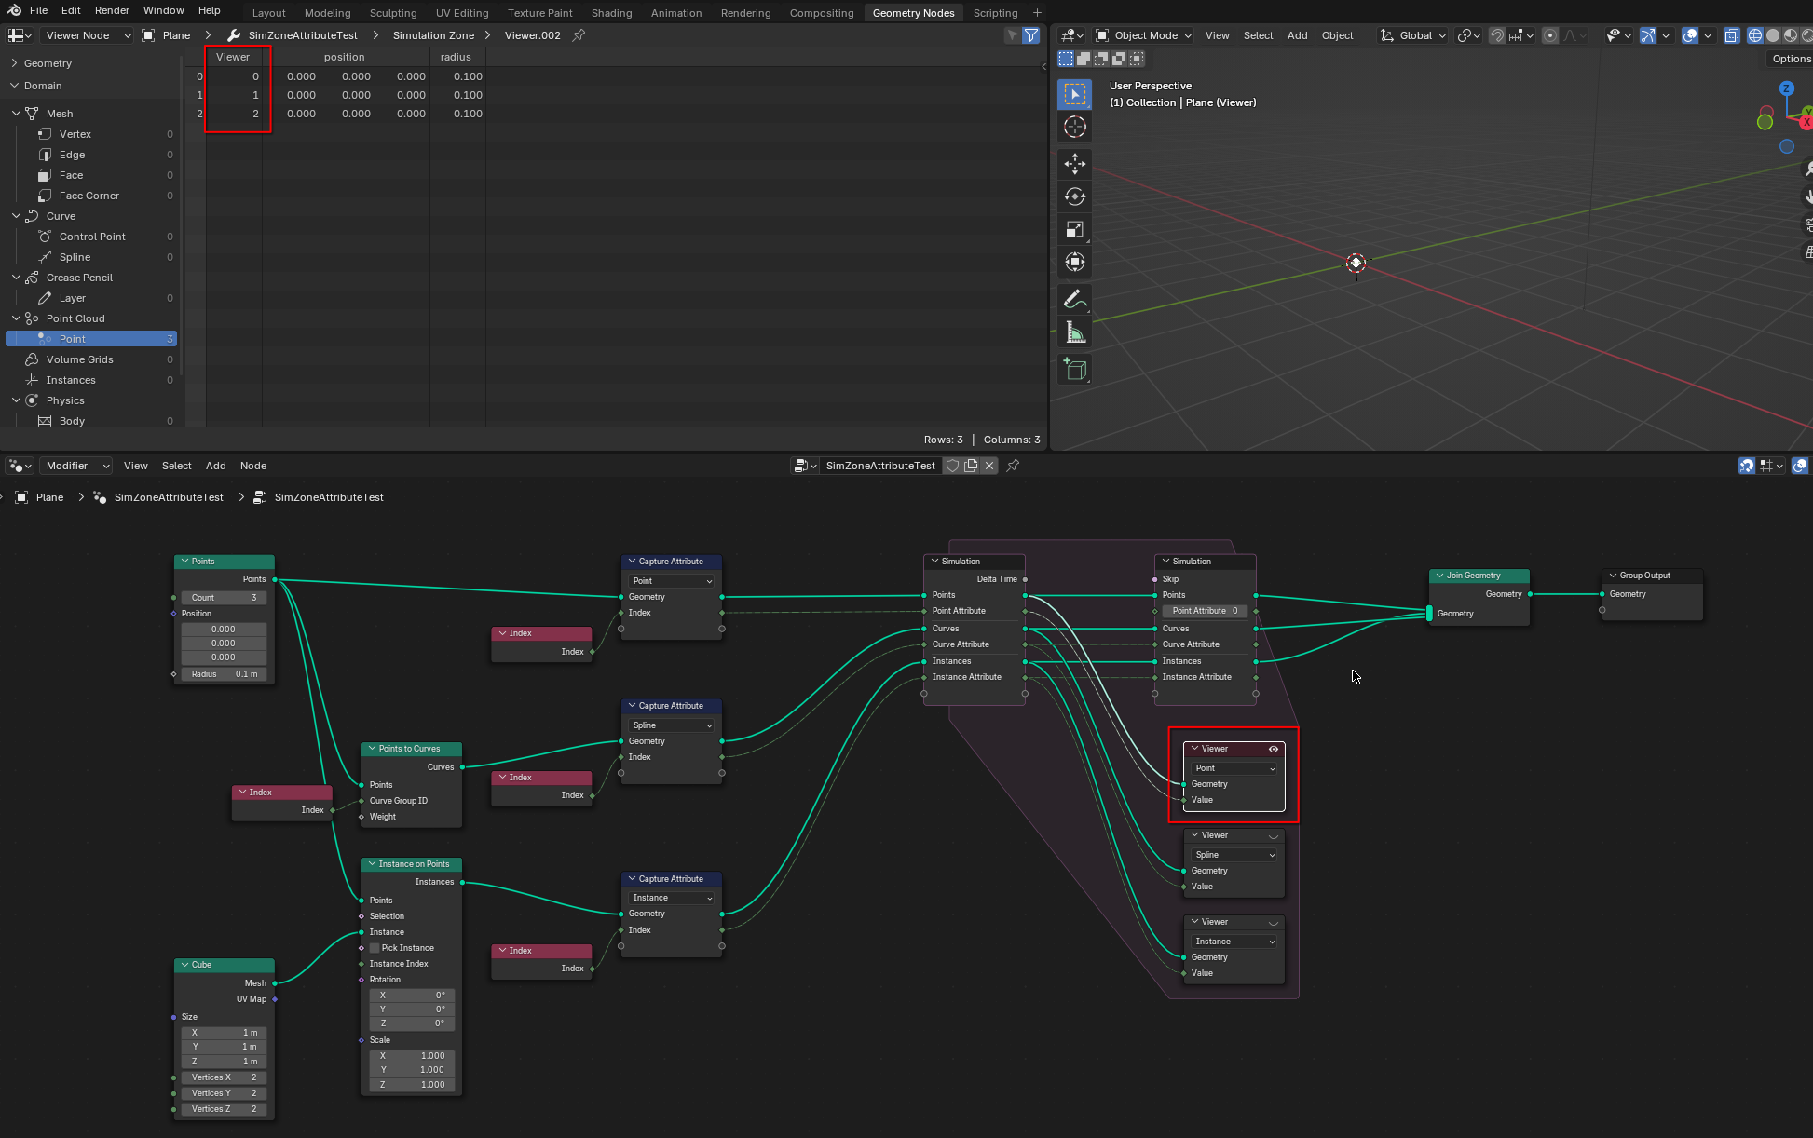Enable the Instance Viewer node visibility
The width and height of the screenshot is (1813, 1138).
coord(1273,922)
